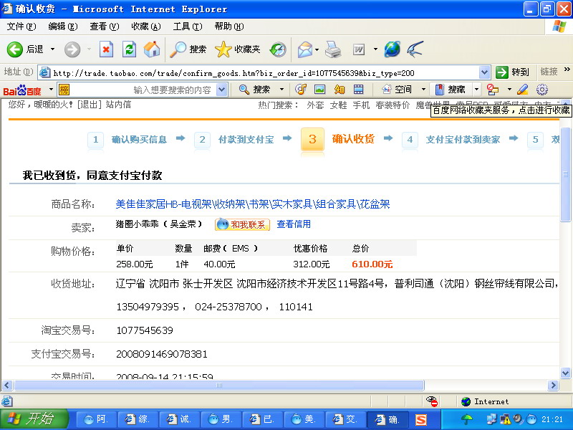This screenshot has width=573, height=430.
Task: Open the 查看信用 link
Action: tap(294, 224)
